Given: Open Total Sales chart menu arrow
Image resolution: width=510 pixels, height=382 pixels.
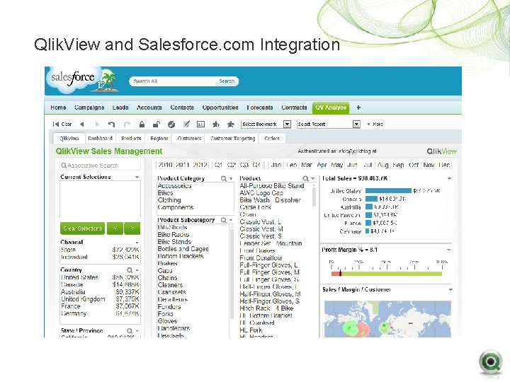Looking at the screenshot, I should (449, 179).
